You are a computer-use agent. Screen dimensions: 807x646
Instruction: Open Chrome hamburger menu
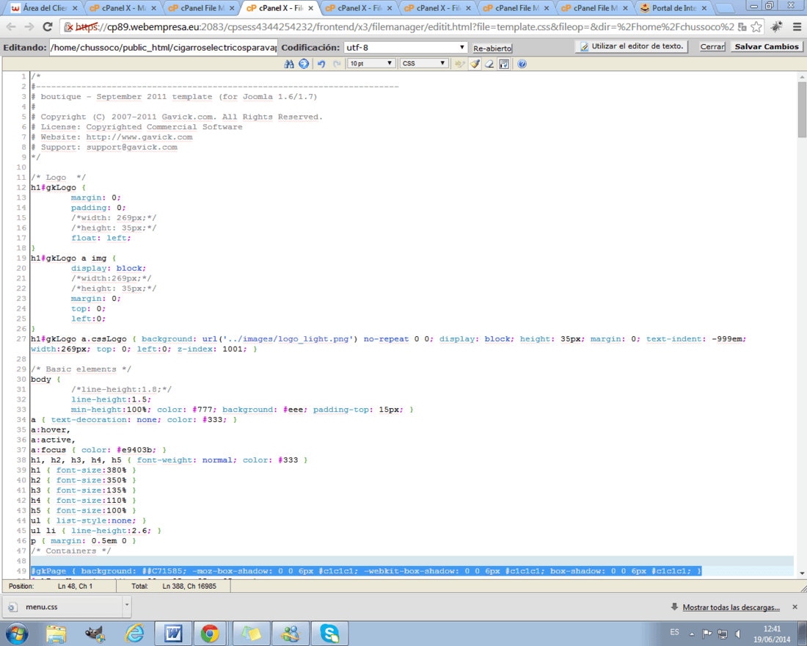tap(797, 26)
